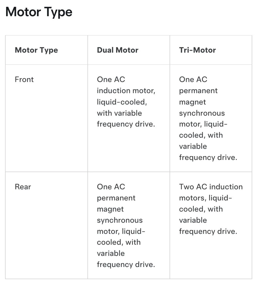
Task: Click Tri-Motor rear two induction motors cell
Action: click(211, 225)
